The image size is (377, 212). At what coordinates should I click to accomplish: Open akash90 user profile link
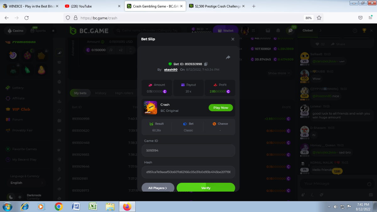coord(171,70)
